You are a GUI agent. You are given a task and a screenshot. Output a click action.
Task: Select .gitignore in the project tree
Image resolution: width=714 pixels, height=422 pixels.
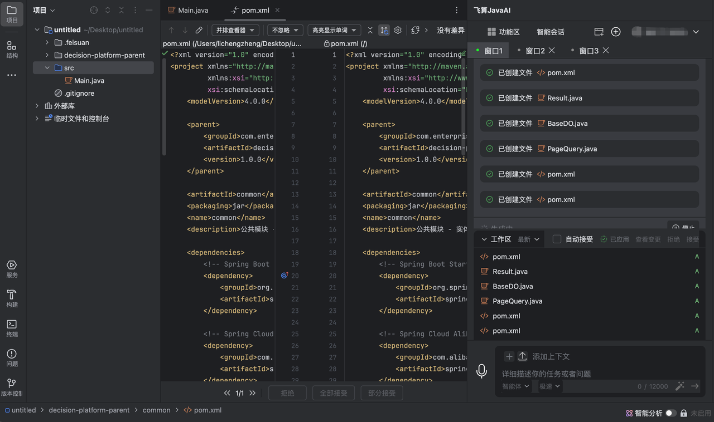click(79, 94)
